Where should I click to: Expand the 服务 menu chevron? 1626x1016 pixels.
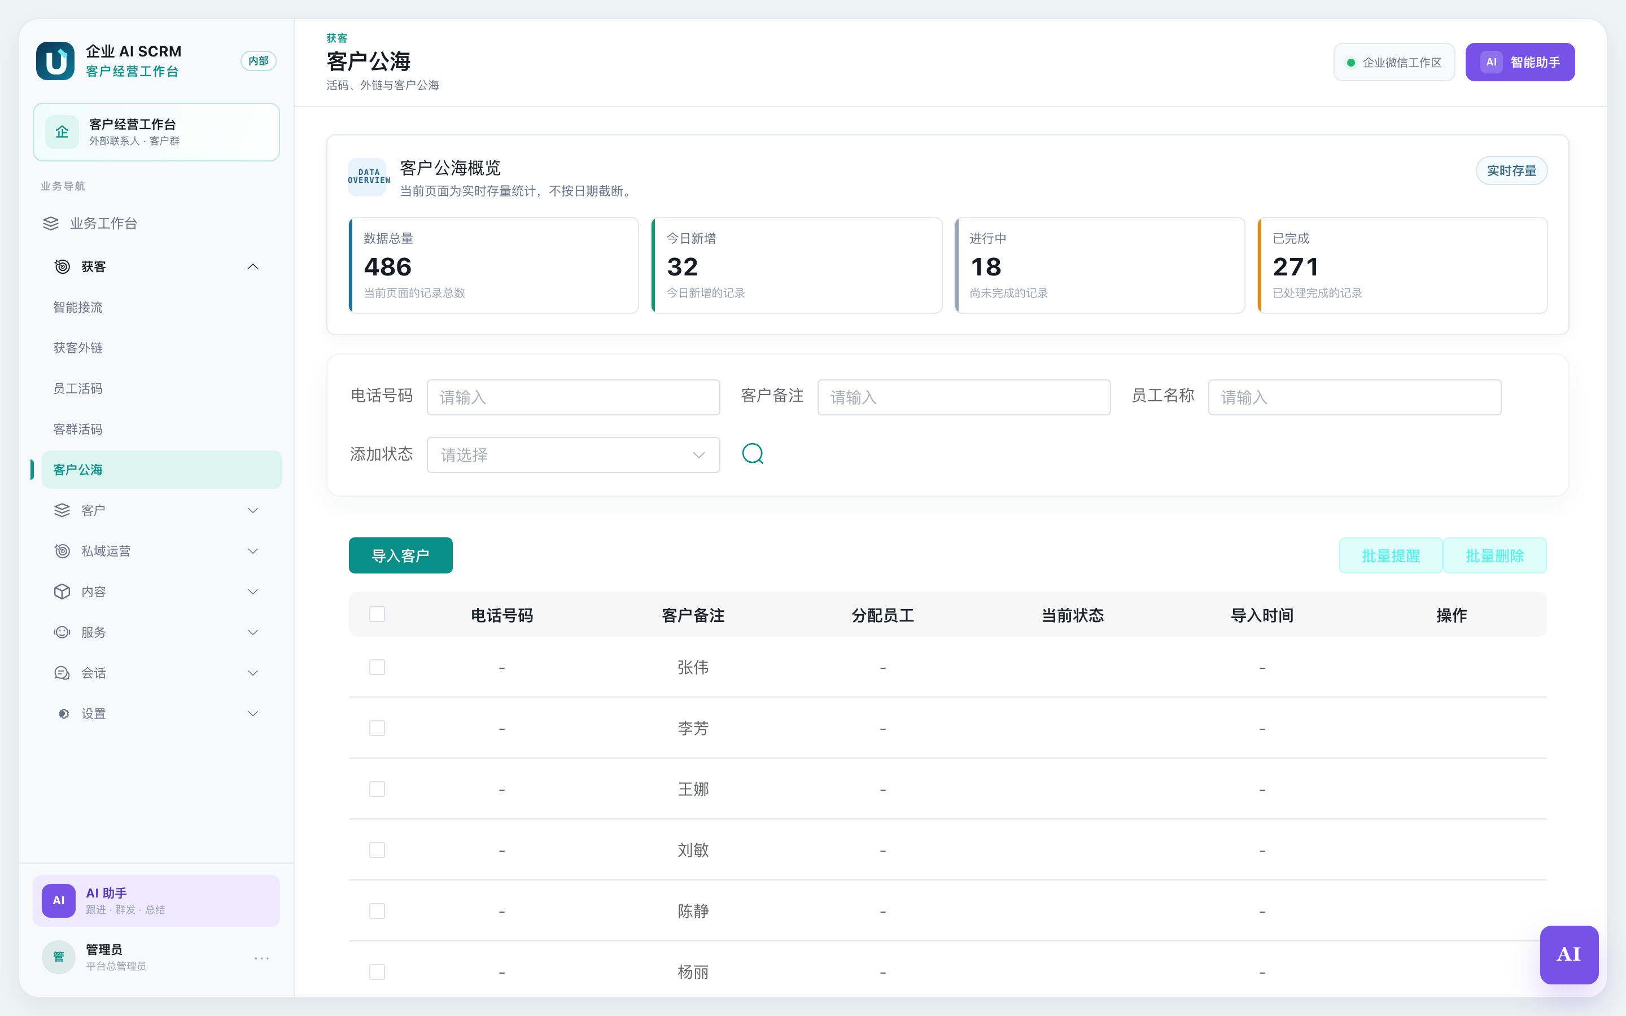(252, 632)
